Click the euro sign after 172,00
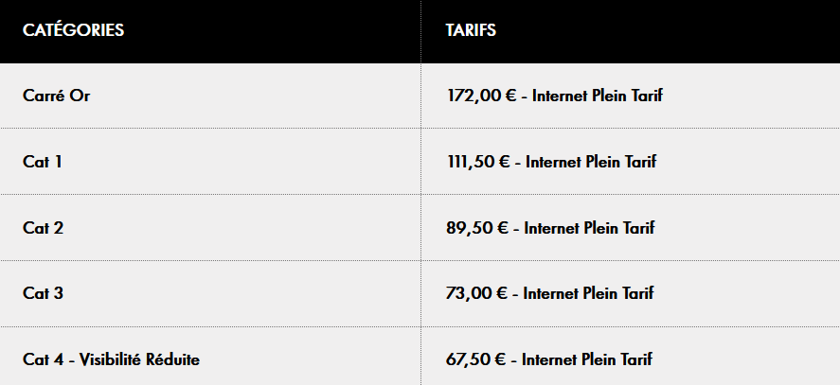840x385 pixels. tap(510, 96)
